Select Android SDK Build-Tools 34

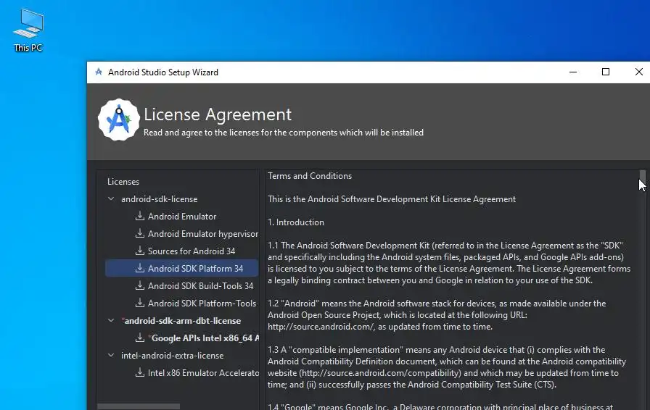pyautogui.click(x=201, y=285)
